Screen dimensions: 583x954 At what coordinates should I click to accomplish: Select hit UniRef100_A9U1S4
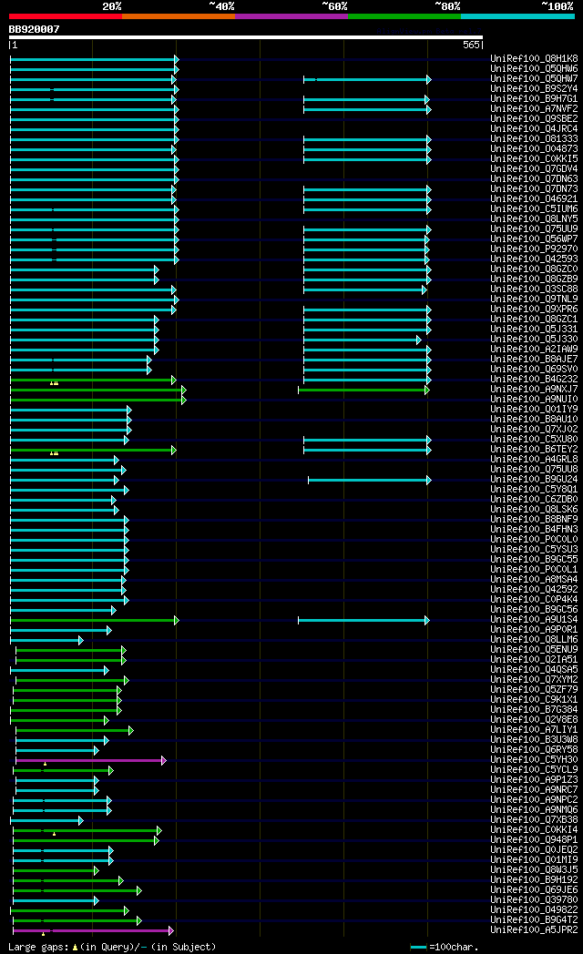(x=535, y=620)
